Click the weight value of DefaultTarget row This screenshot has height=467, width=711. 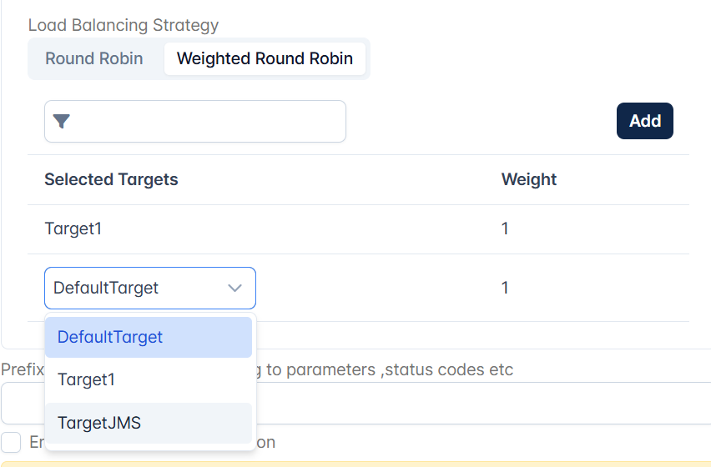pyautogui.click(x=505, y=288)
